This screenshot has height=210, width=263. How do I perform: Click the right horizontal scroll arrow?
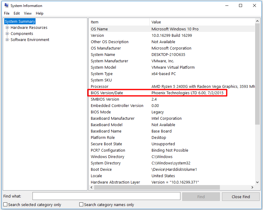pyautogui.click(x=253, y=187)
